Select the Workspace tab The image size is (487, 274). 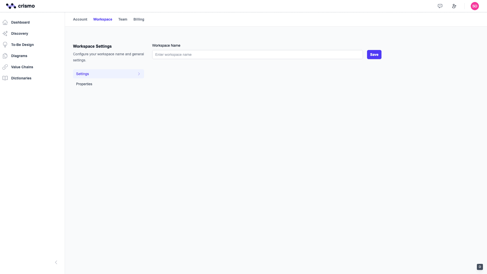102,19
